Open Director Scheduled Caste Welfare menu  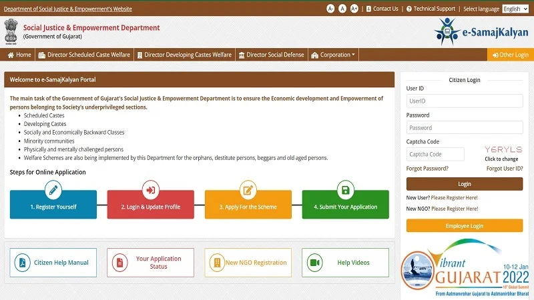tap(85, 55)
